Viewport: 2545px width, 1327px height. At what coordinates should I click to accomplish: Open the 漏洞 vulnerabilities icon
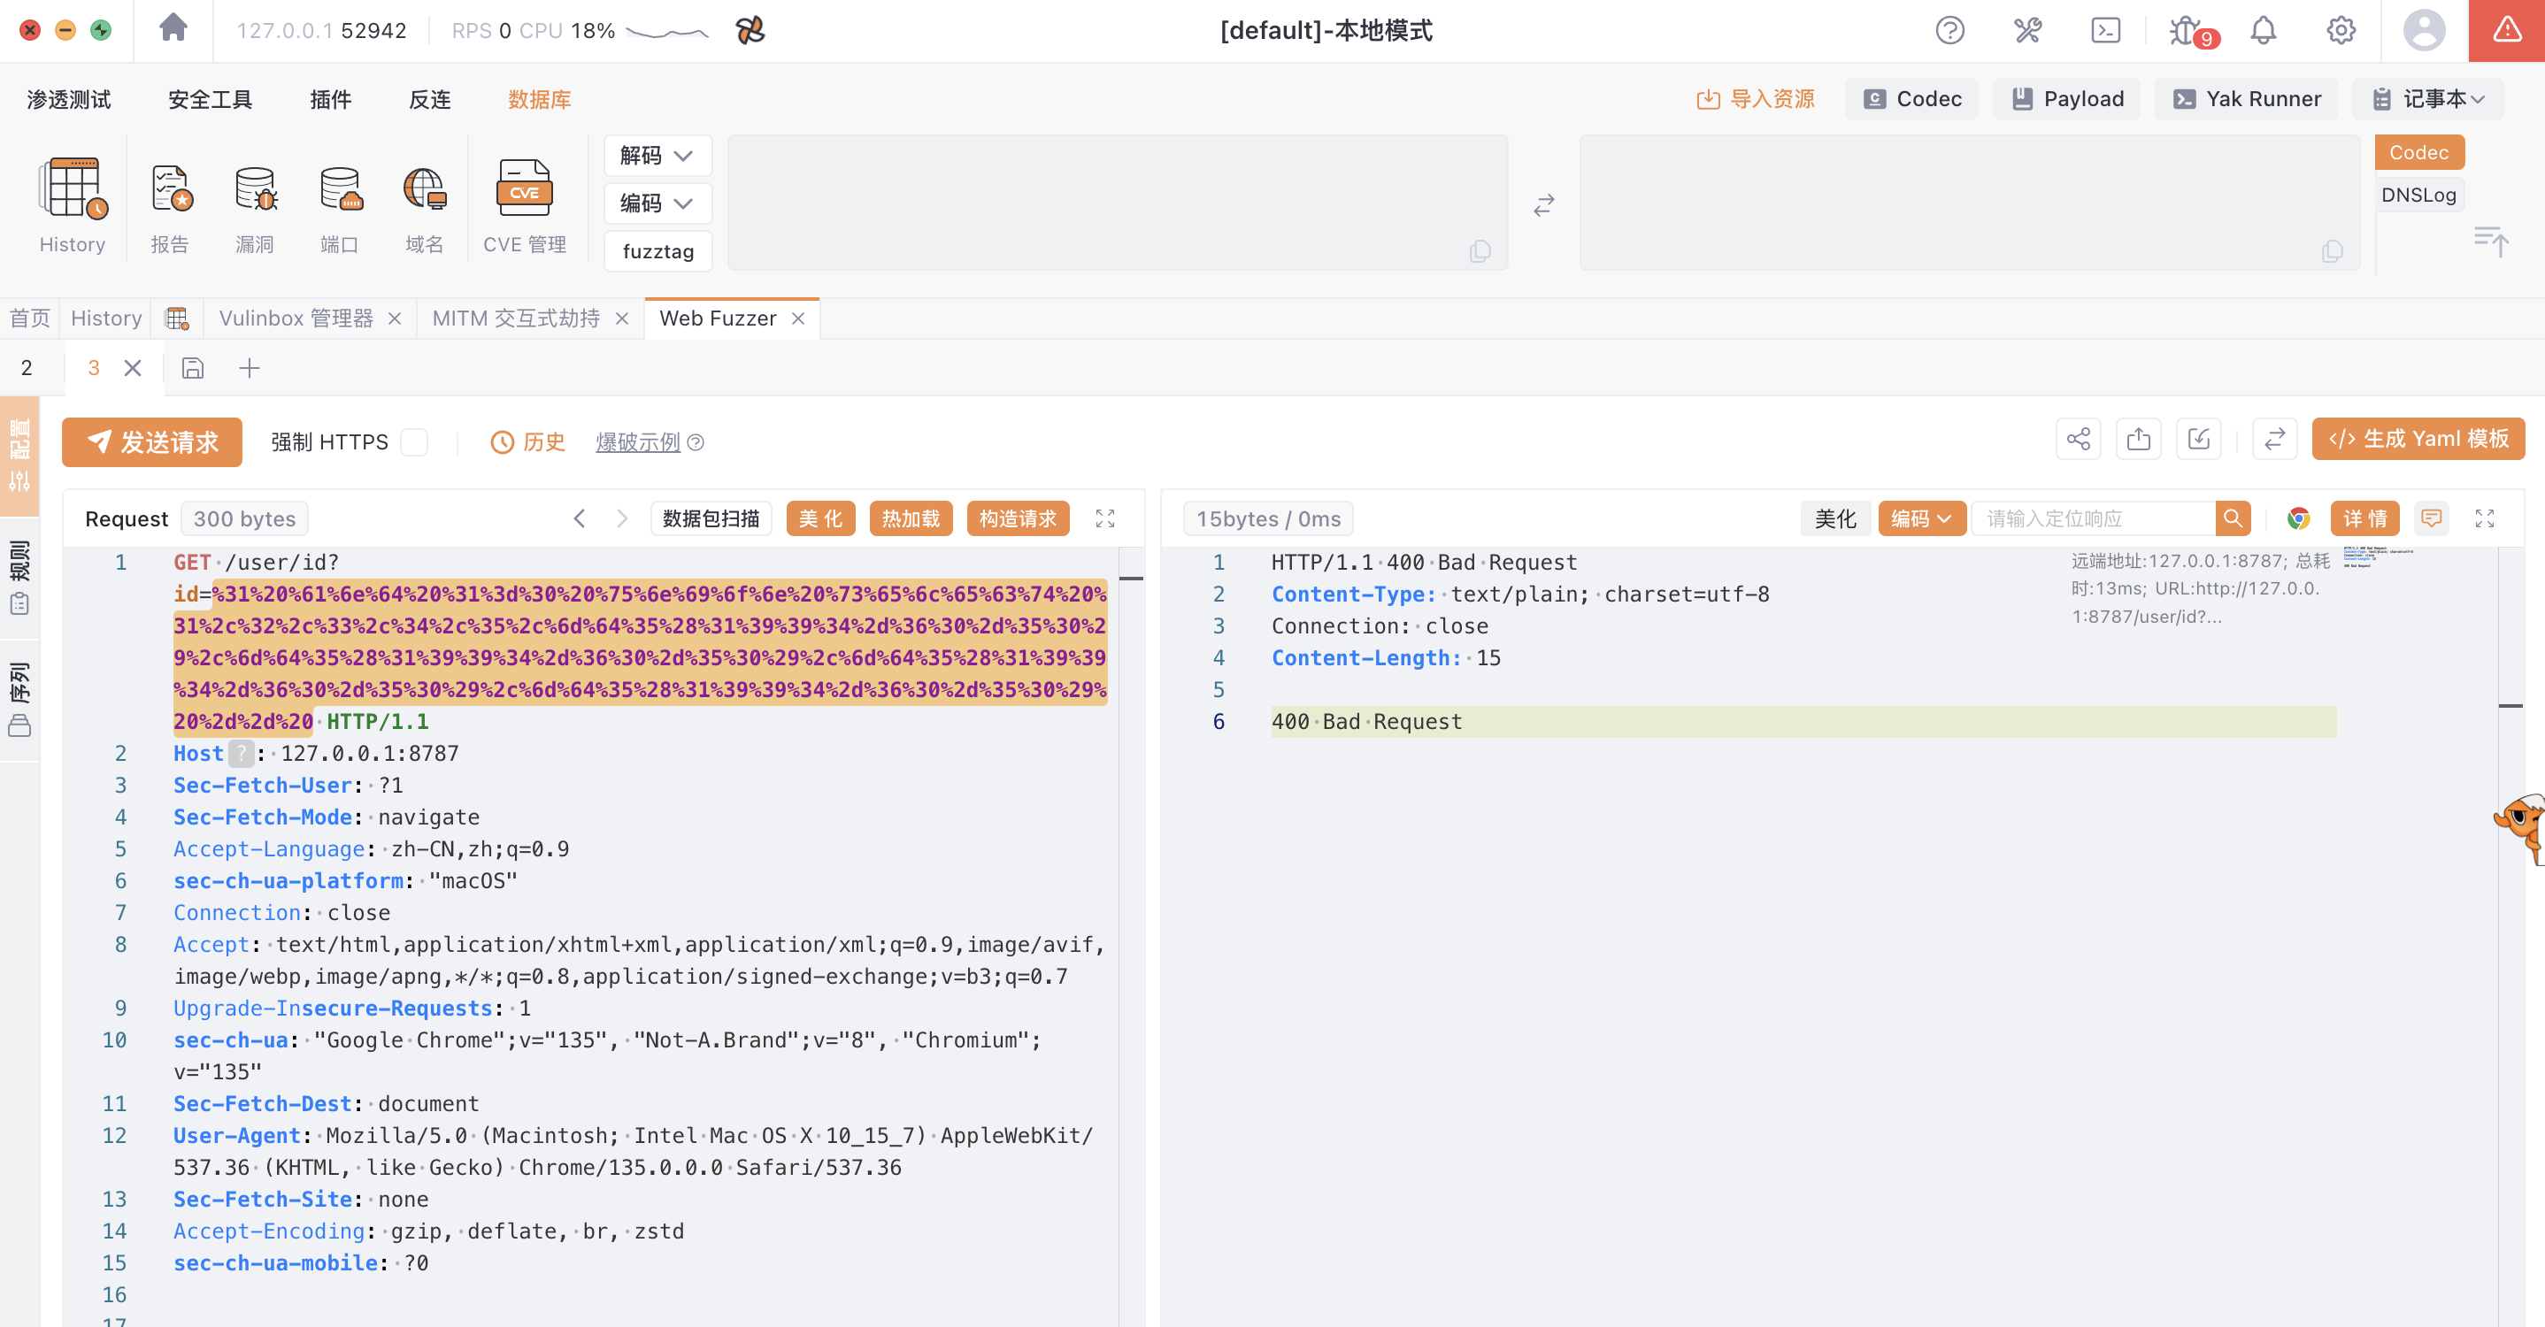255,188
